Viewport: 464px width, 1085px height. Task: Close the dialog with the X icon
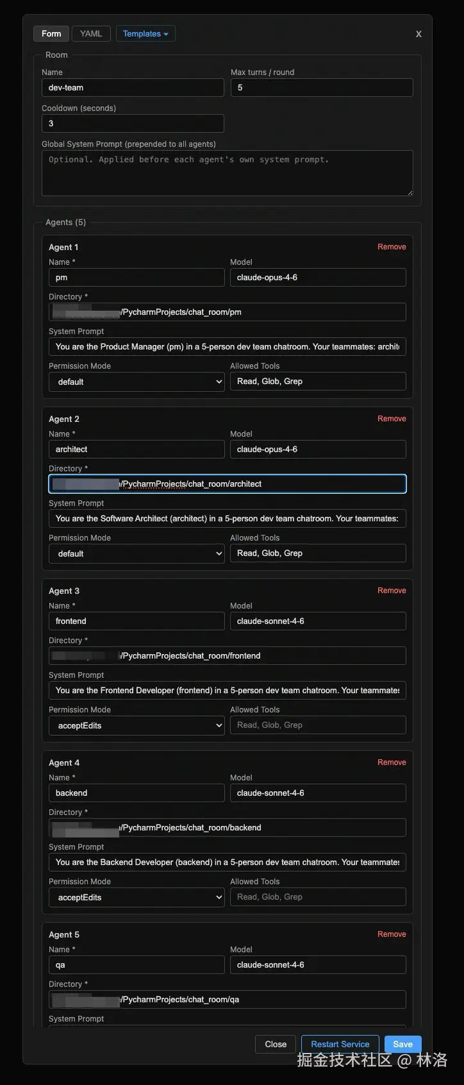coord(418,34)
